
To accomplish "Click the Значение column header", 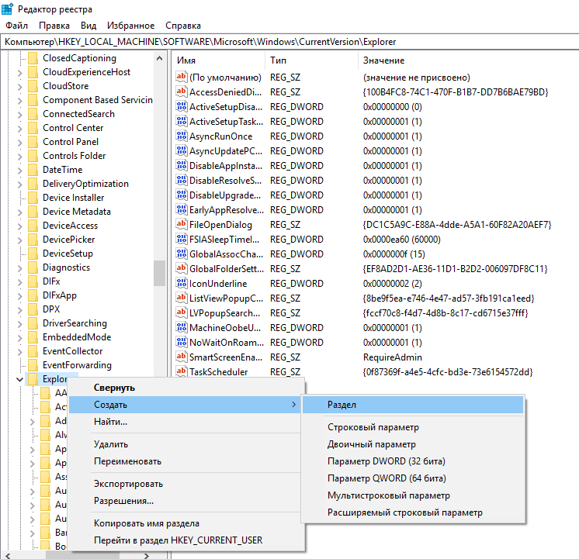I will [x=468, y=60].
